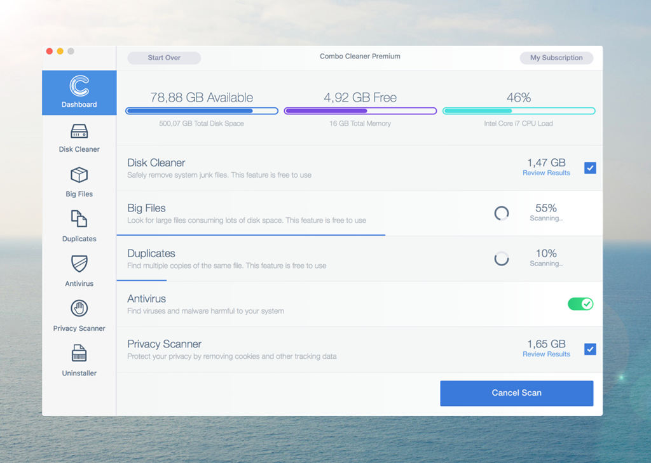Click the 1,65 GB result value
Screen dimensions: 651x463
point(546,344)
